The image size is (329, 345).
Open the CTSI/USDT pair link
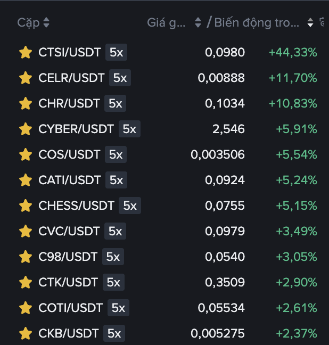click(70, 52)
